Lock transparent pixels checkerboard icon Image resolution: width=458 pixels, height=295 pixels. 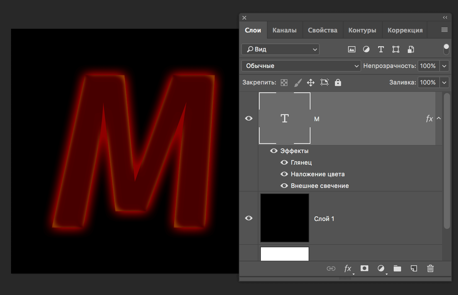pyautogui.click(x=284, y=83)
